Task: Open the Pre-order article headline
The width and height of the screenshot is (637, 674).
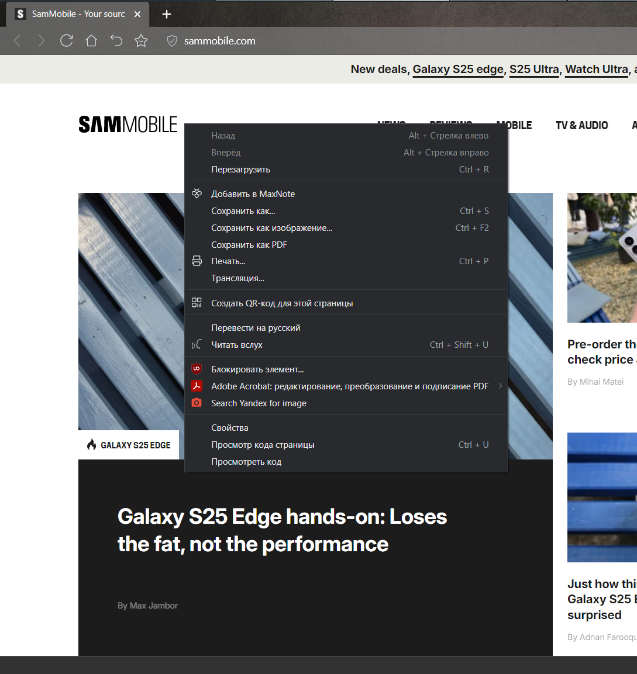Action: tap(602, 352)
